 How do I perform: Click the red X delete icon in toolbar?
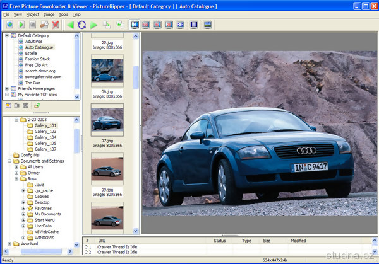click(x=55, y=25)
